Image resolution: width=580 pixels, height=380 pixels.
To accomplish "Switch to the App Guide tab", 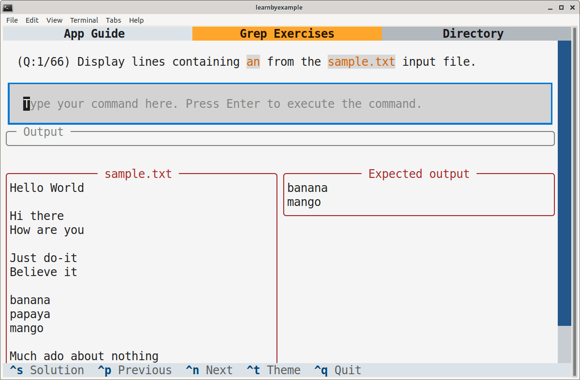I will click(x=94, y=33).
